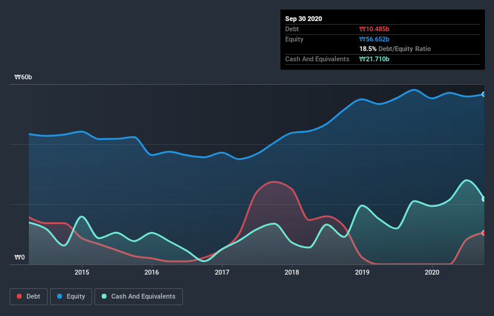Screen dimensions: 494x316
Task: Click the 2018 x-axis label
Action: (x=292, y=272)
